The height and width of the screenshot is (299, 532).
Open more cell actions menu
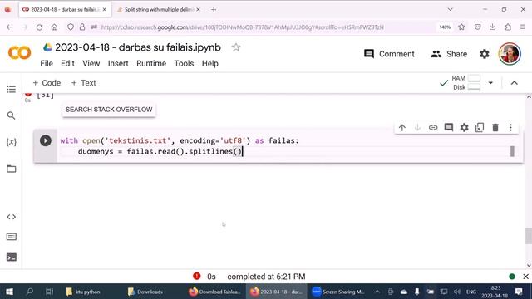pyautogui.click(x=510, y=128)
